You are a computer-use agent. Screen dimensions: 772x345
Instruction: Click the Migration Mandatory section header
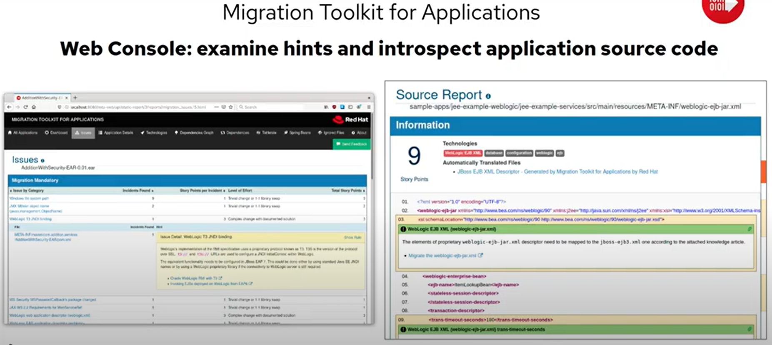(x=187, y=181)
